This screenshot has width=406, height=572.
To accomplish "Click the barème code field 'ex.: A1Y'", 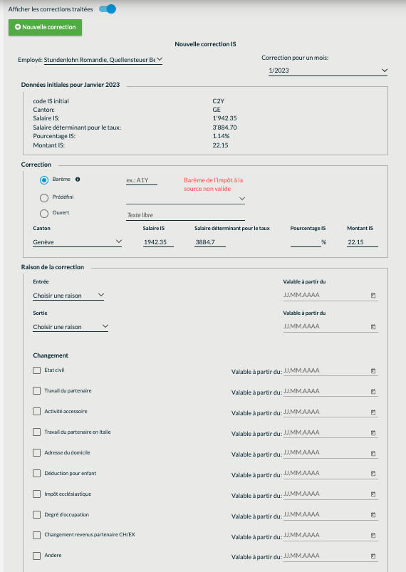I will tap(142, 180).
